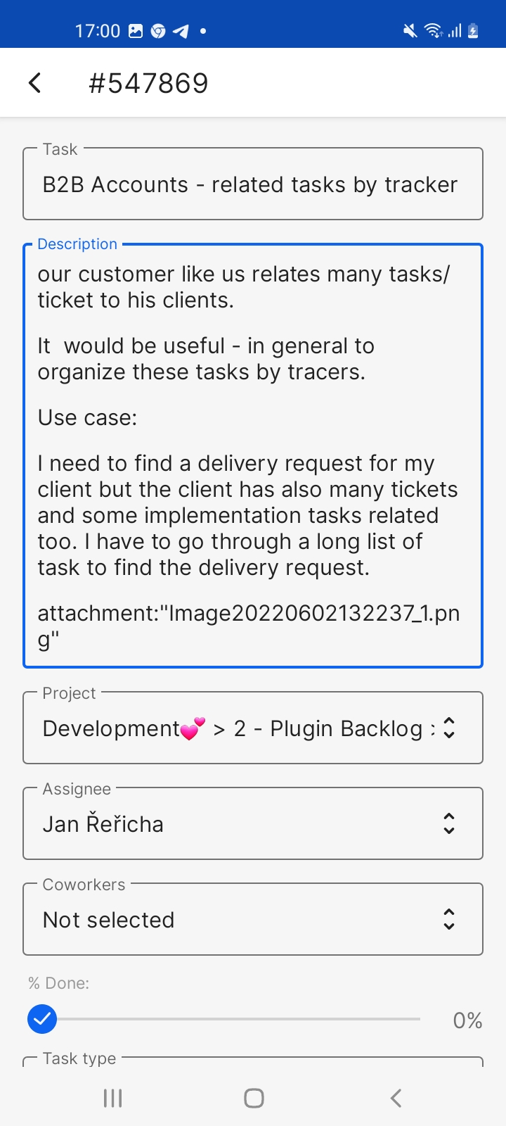Tap the system back navigation icon

396,1098
